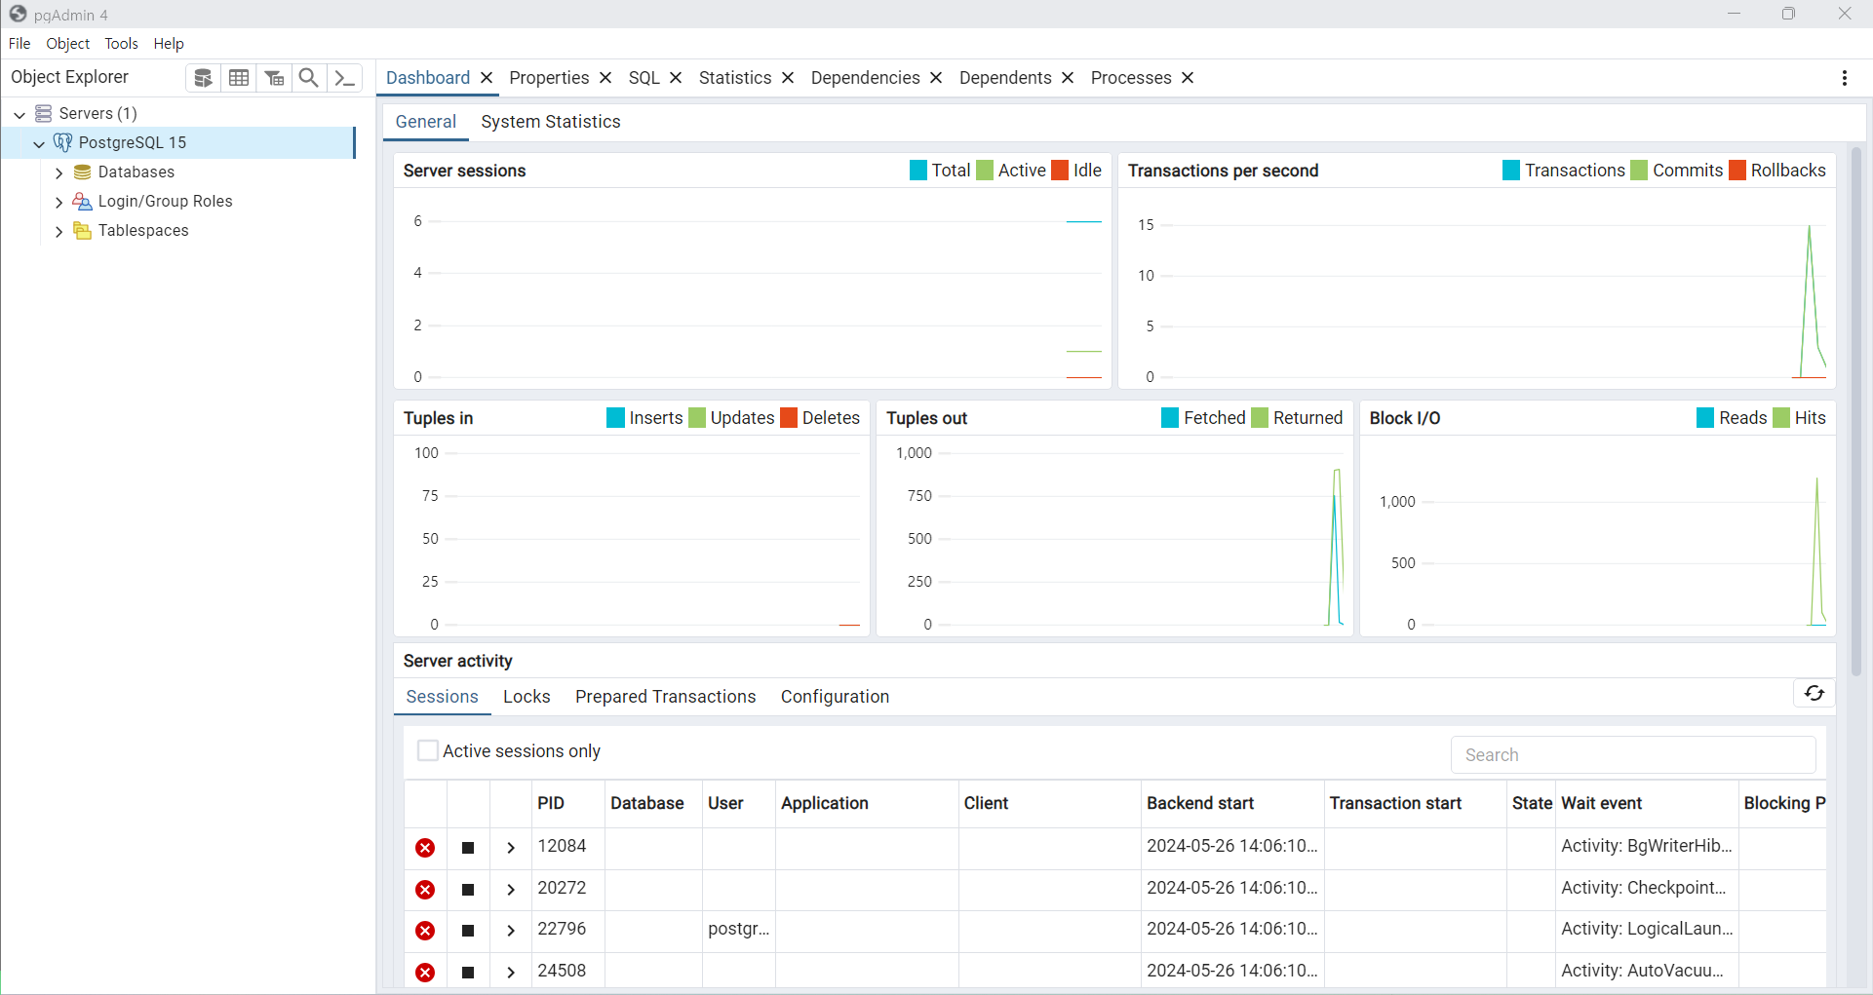
Task: Open the Tools menu
Action: (121, 43)
